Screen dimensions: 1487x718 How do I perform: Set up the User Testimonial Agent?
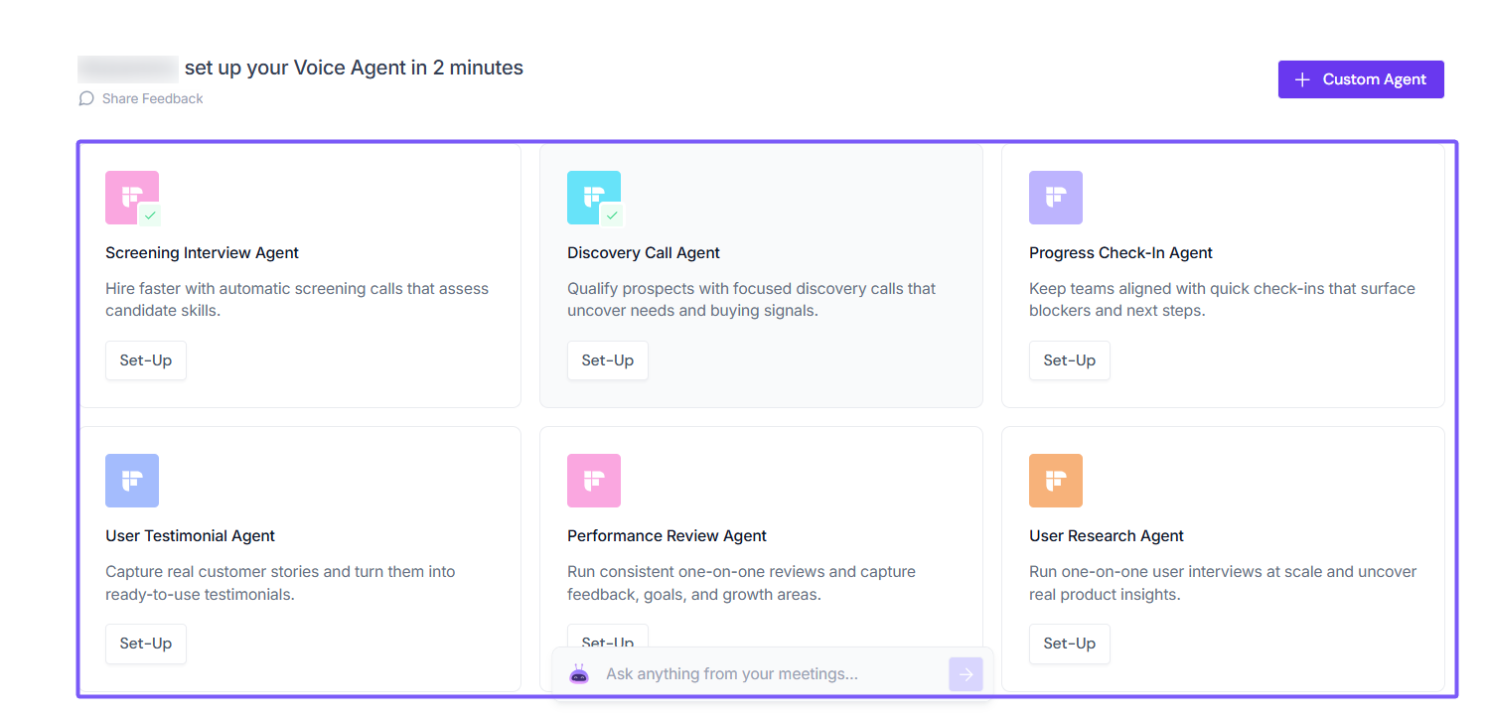click(146, 644)
